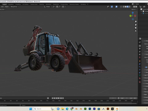Open the Material properties tab
This screenshot has width=148, height=111.
pyautogui.click(x=140, y=78)
